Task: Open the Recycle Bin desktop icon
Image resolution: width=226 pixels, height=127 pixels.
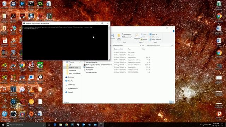Action: tap(4, 5)
